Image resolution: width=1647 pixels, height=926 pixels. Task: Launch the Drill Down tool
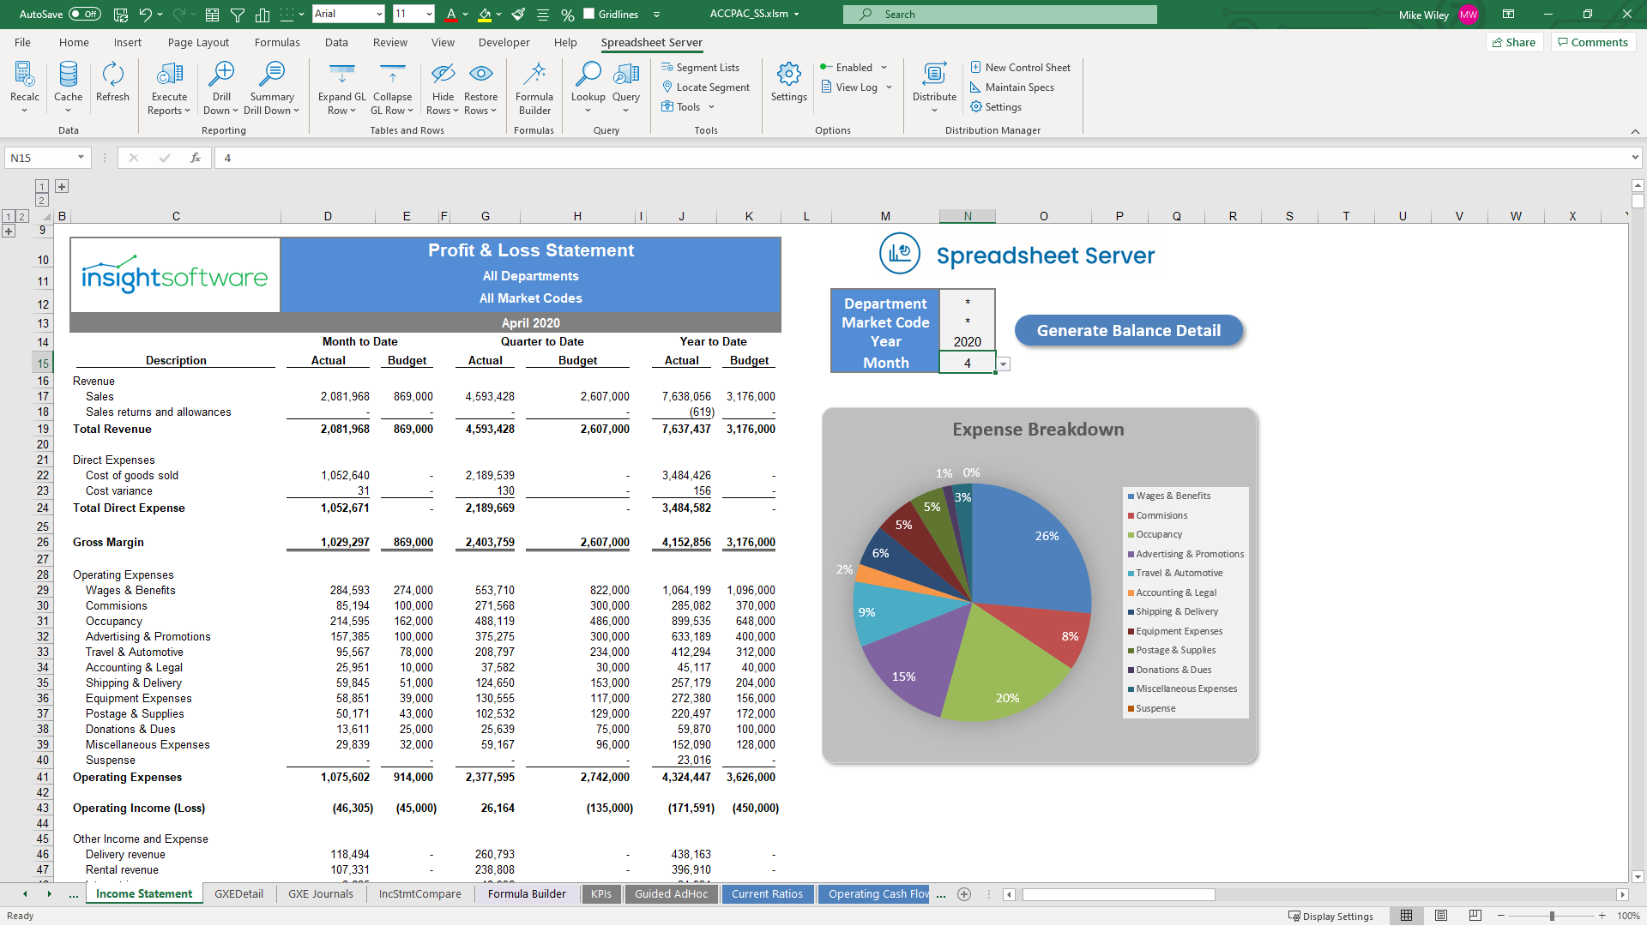click(x=221, y=87)
